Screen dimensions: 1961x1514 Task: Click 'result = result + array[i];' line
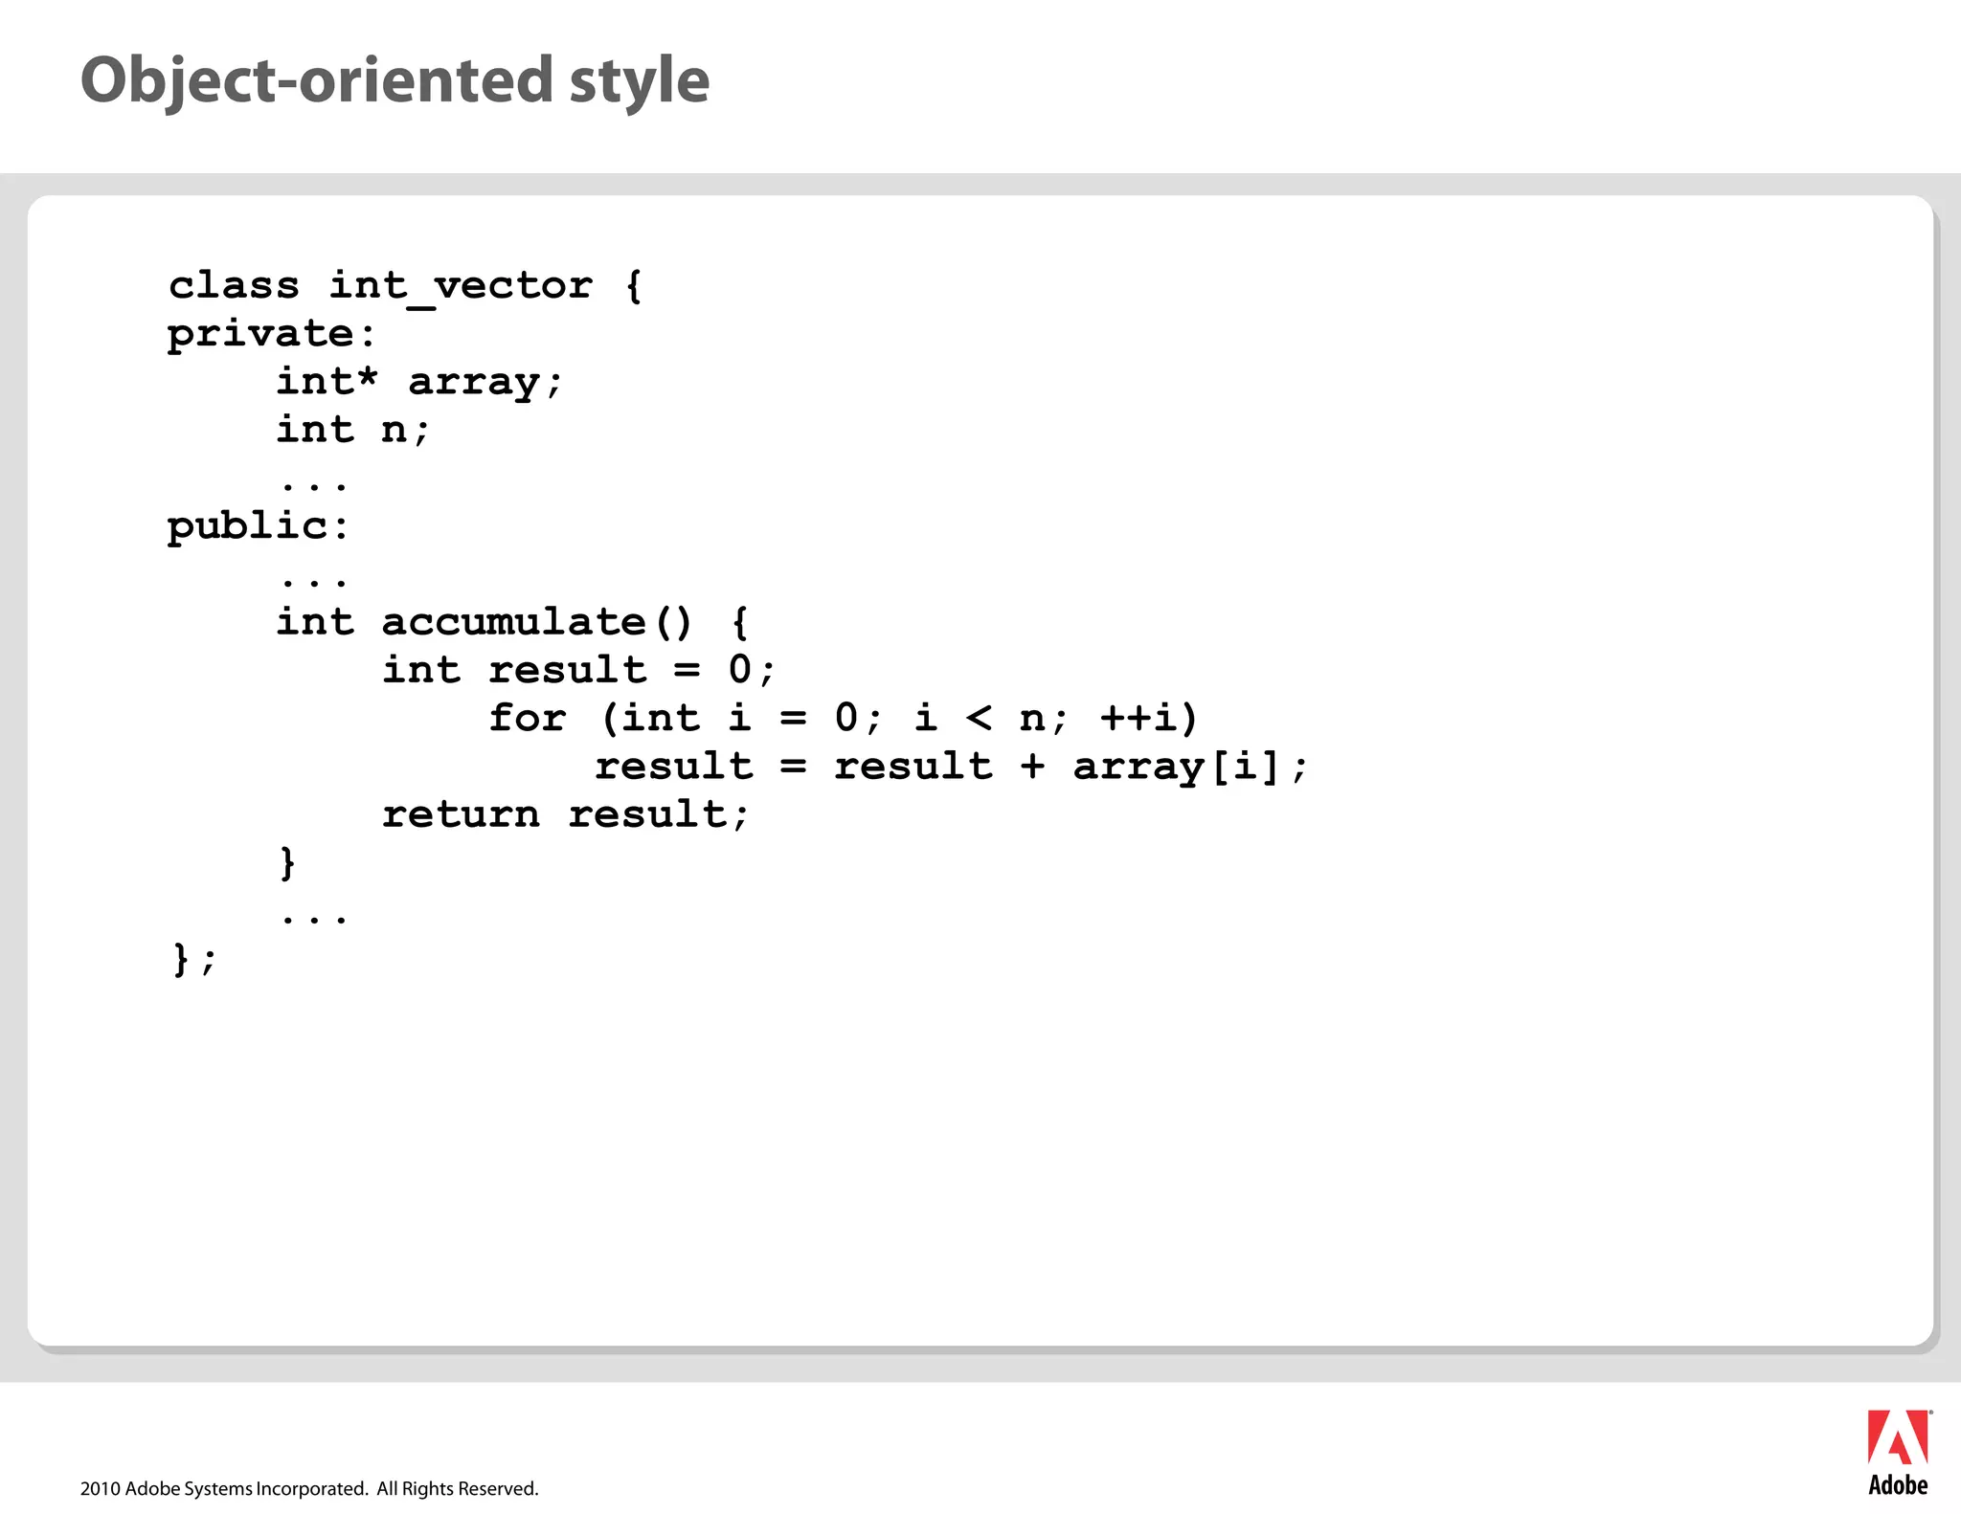coord(951,767)
